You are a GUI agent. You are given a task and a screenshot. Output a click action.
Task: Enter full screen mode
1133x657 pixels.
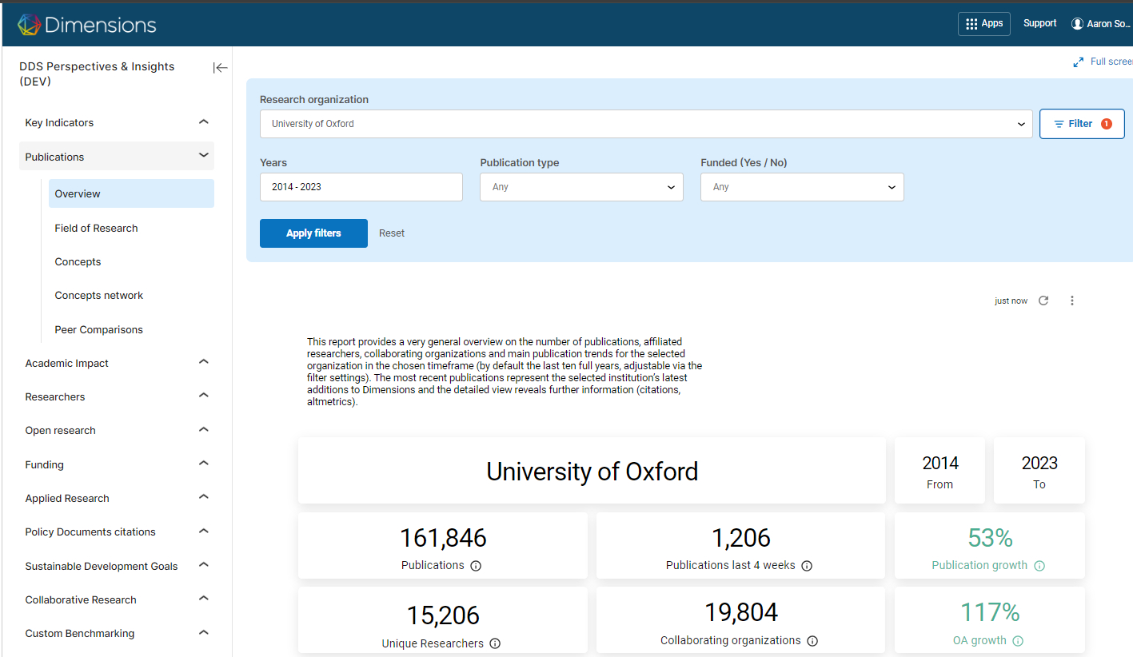(x=1103, y=62)
